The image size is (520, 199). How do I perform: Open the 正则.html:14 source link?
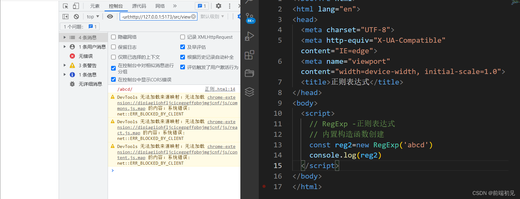[220, 89]
